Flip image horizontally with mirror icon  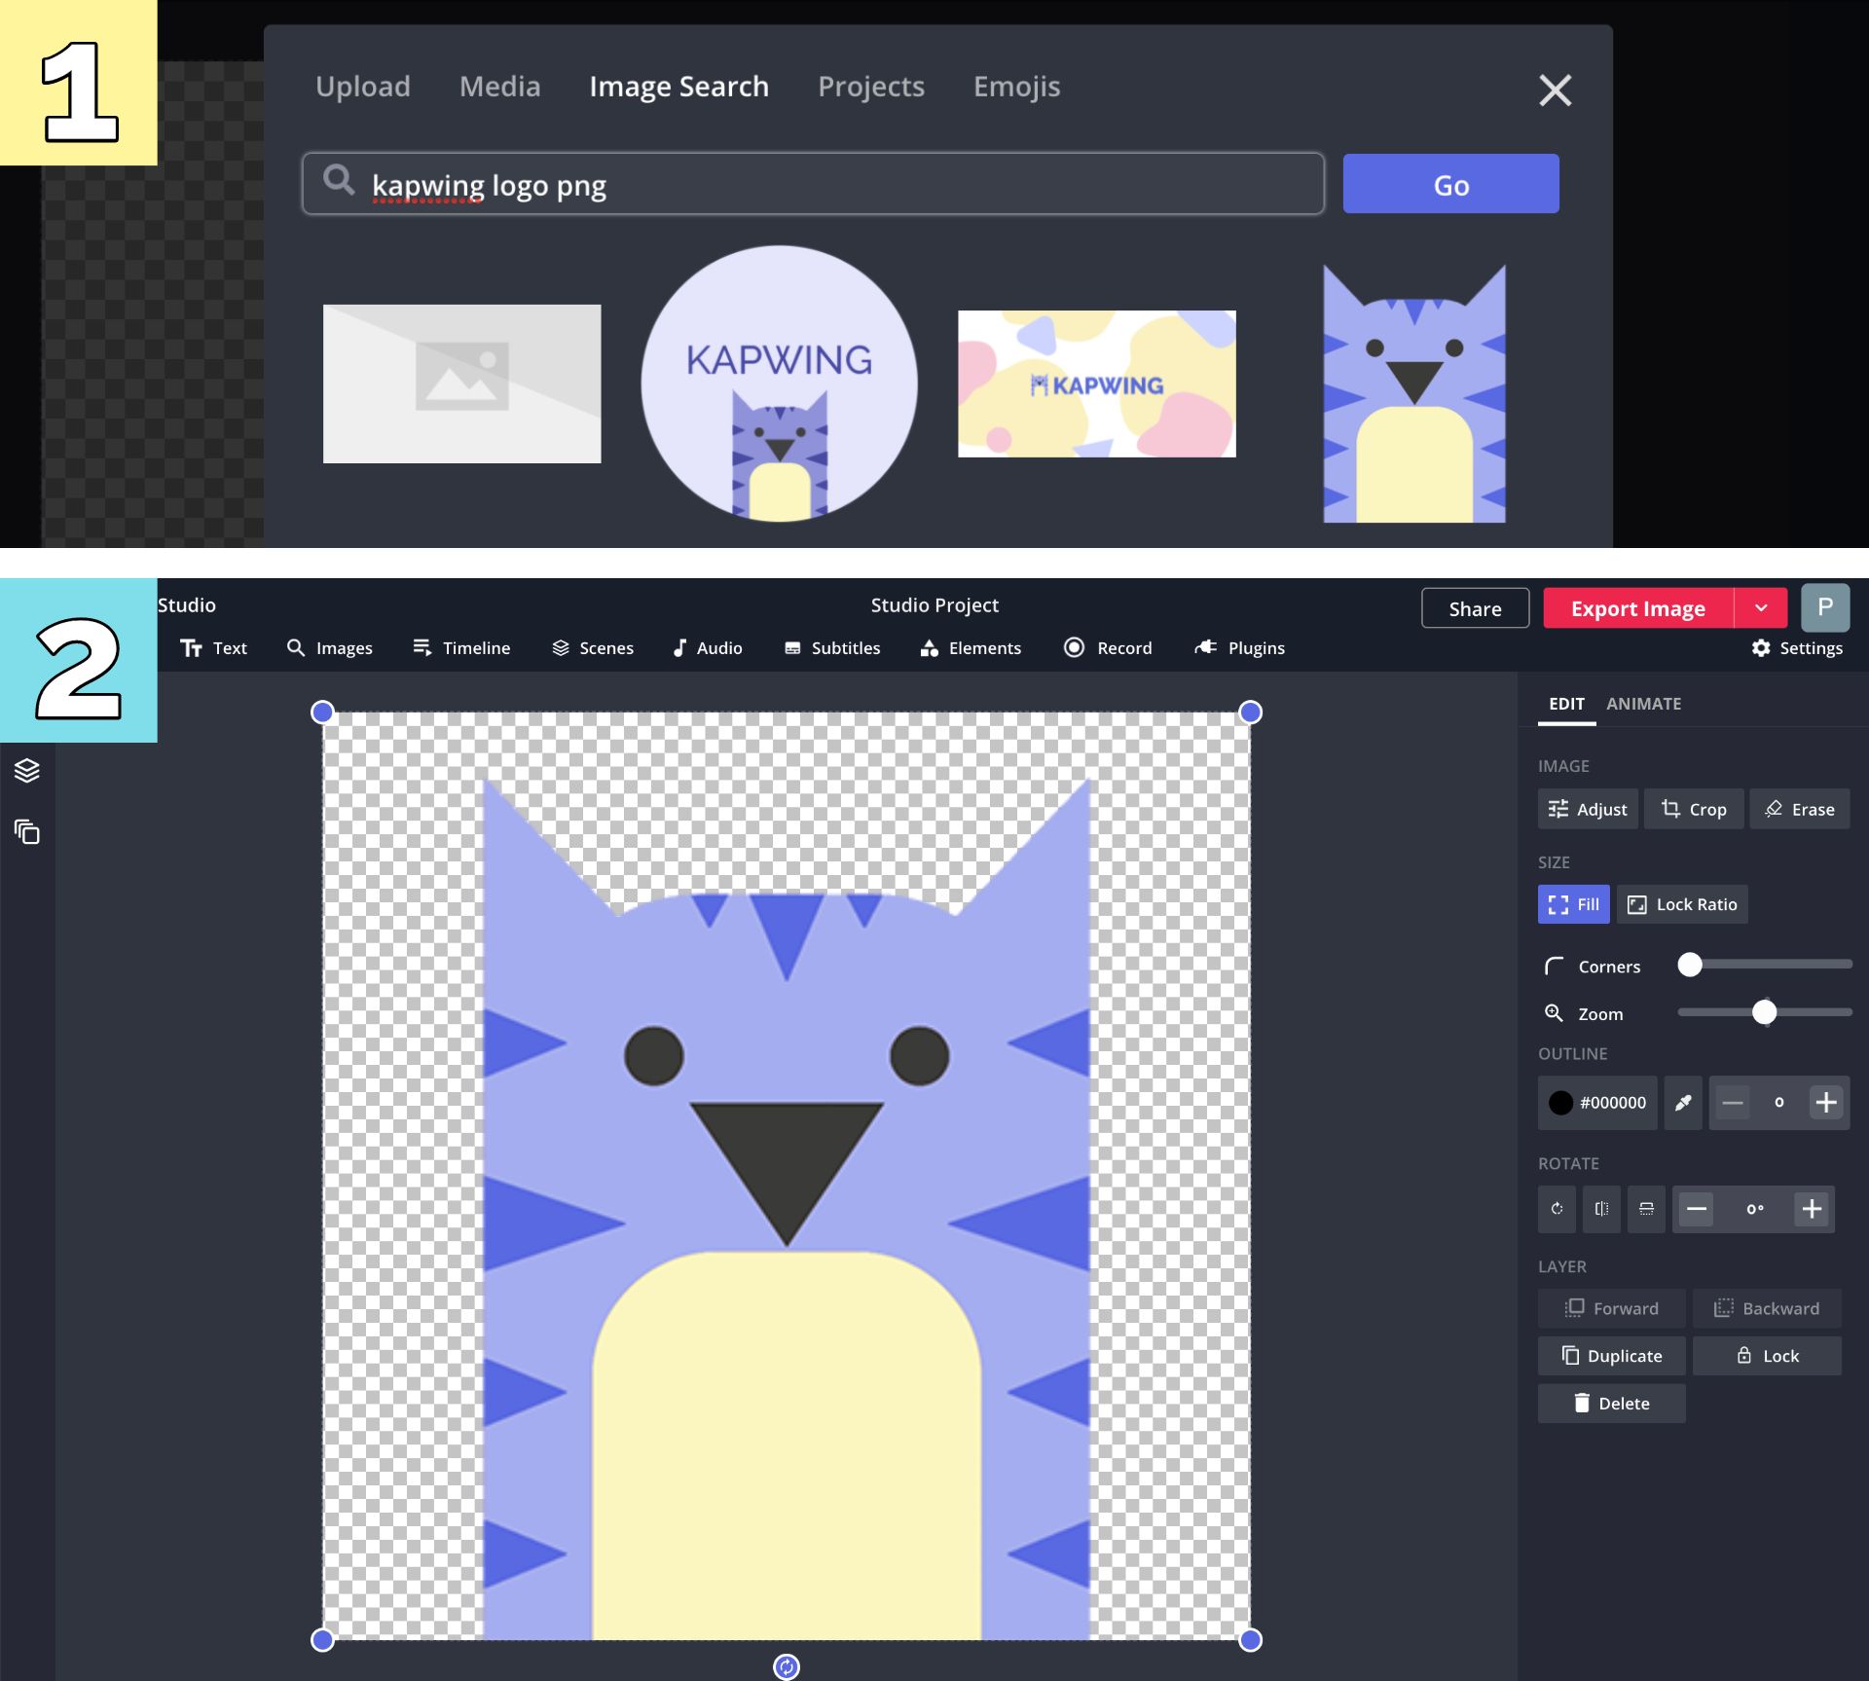1601,1209
